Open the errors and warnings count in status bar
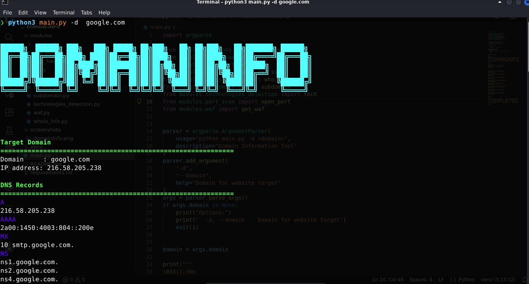Screen dimensions: 529x284 pyautogui.click(x=74, y=279)
